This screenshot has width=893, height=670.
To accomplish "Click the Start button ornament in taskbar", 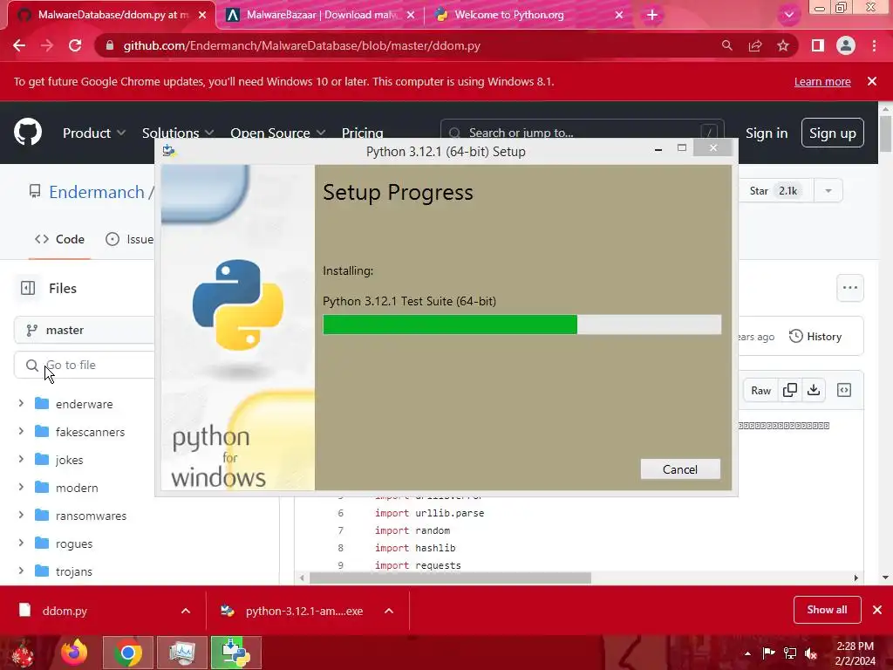I will coord(23,653).
